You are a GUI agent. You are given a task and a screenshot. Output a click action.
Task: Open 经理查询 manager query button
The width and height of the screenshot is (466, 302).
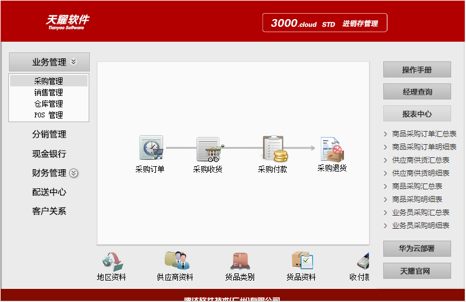[417, 92]
